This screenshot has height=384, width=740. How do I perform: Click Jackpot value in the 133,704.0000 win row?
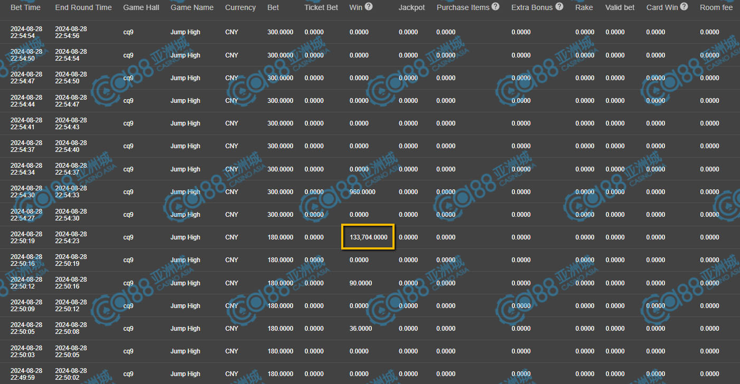(x=408, y=237)
